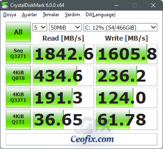Click the Seq write result 1605.8

(x=127, y=54)
